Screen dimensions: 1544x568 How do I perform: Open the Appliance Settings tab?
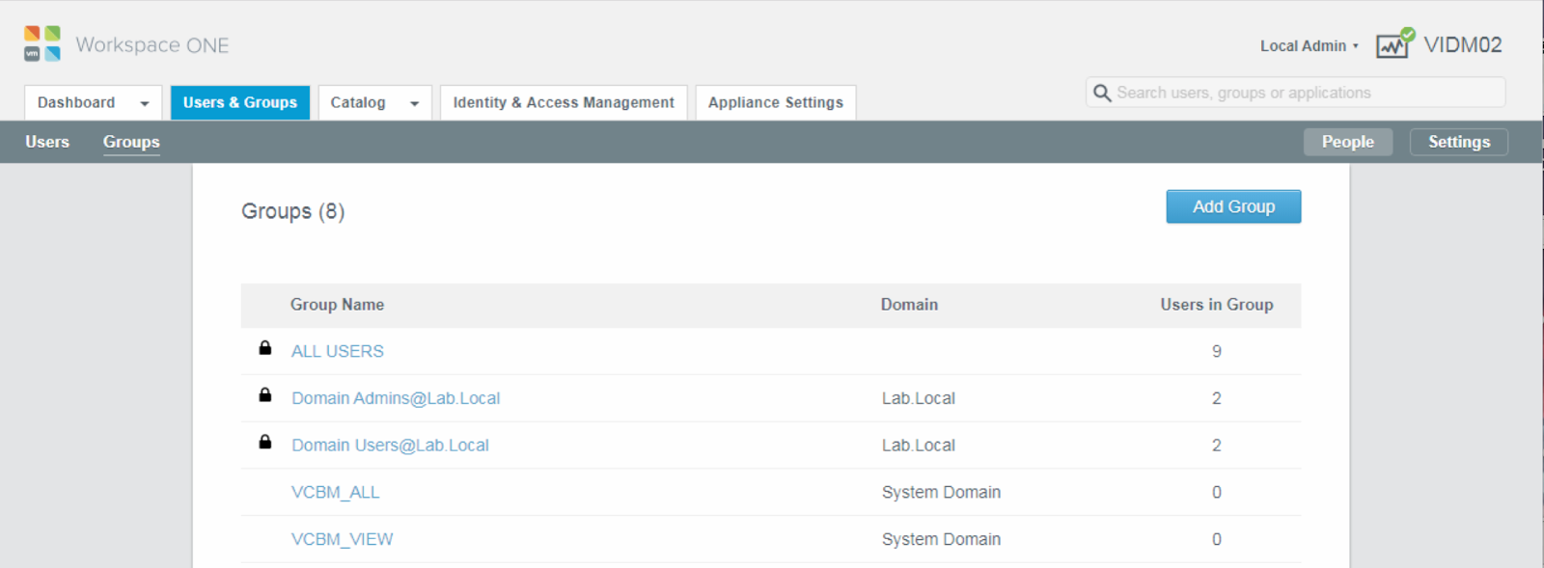(775, 102)
